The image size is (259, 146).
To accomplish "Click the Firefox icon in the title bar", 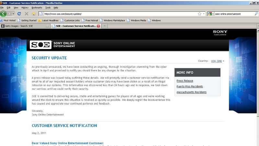I will coord(1,3).
